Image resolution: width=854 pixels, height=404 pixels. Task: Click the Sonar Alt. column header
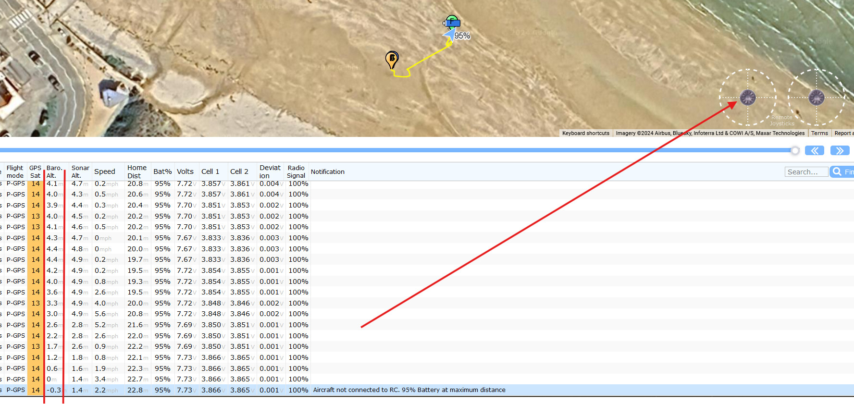[x=80, y=171]
